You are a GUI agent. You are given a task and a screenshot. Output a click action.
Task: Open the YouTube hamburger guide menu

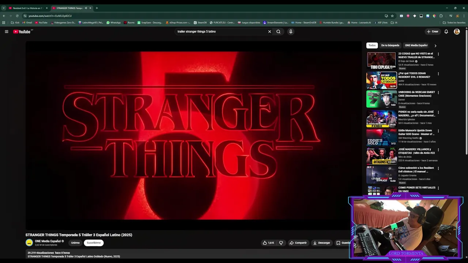click(x=6, y=31)
